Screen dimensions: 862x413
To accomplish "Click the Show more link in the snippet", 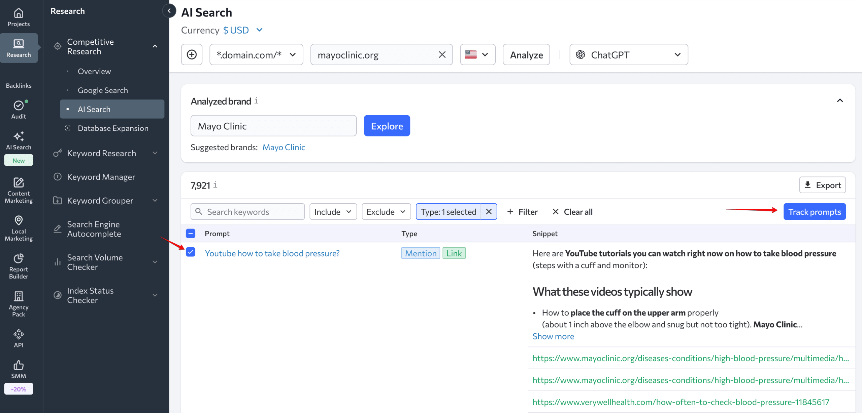I will click(553, 336).
